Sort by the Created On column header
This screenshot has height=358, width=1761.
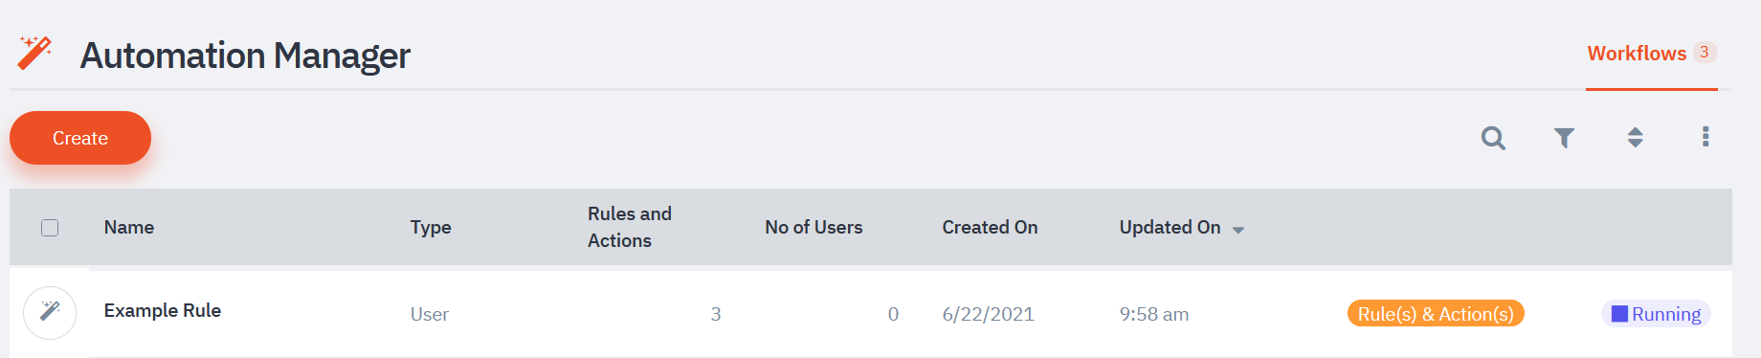tap(990, 227)
